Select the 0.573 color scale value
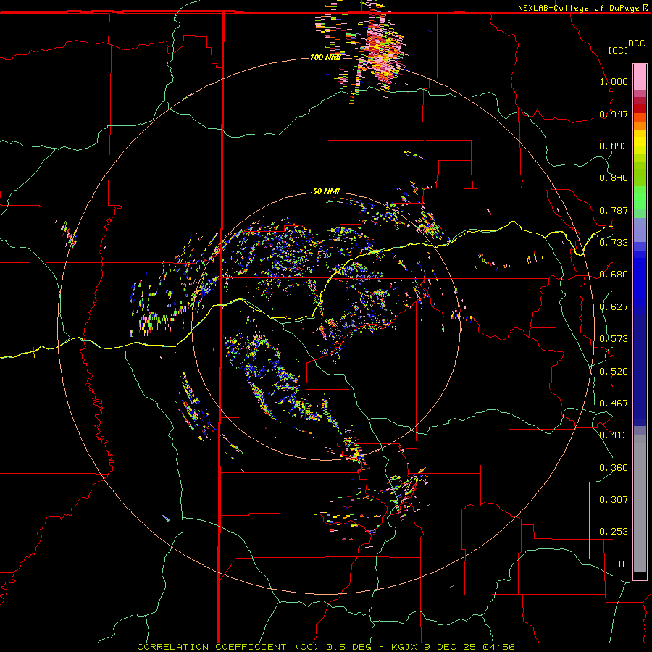This screenshot has height=652, width=652. tap(614, 338)
